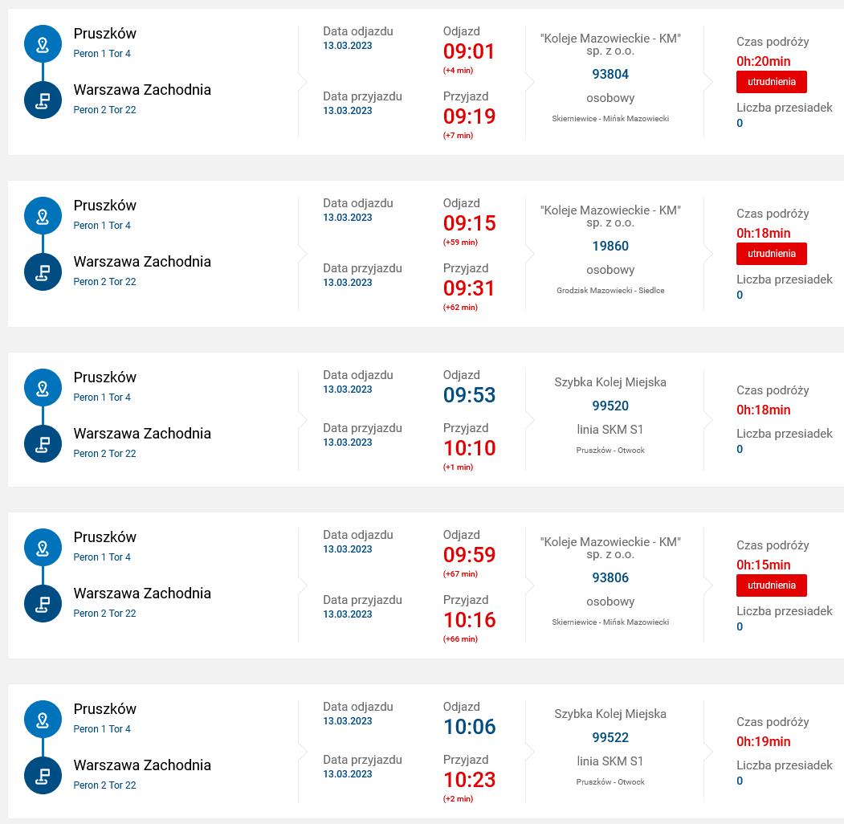Click the utrudnienia badge for train 93806
The height and width of the screenshot is (824, 844).
coord(772,585)
